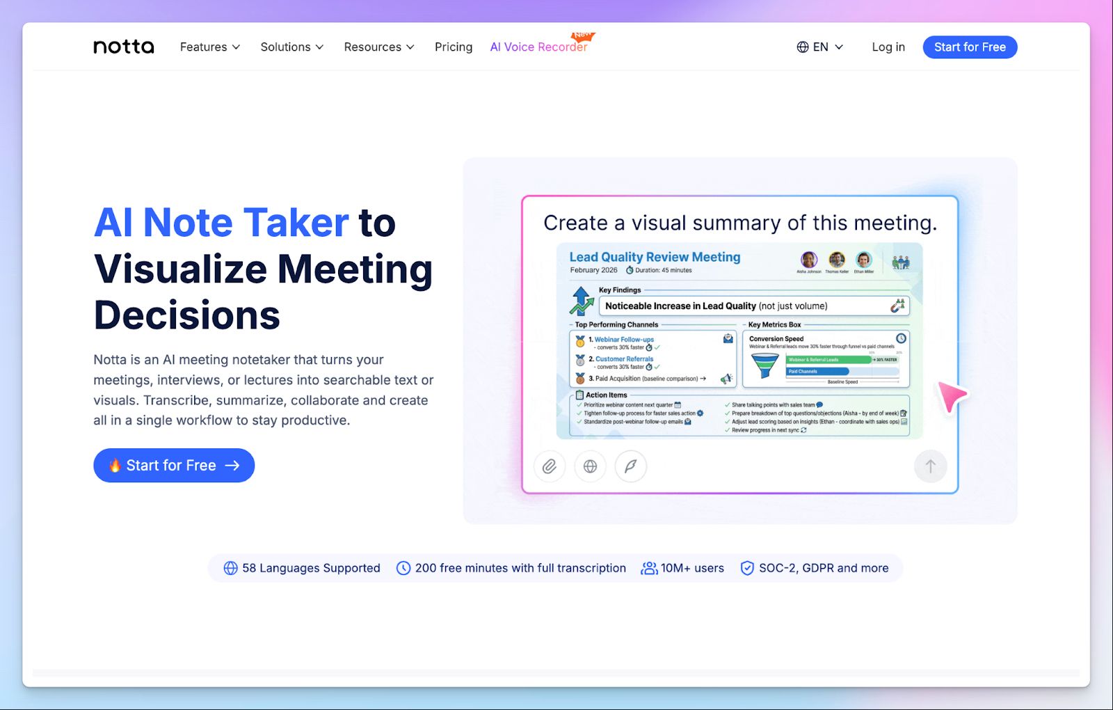Select the Pricing menu item

tap(454, 47)
